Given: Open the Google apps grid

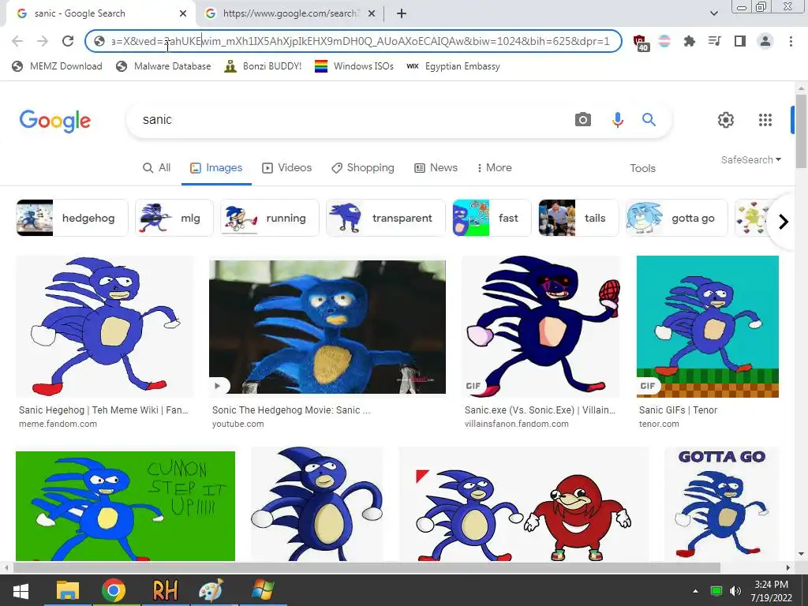Looking at the screenshot, I should click(765, 120).
